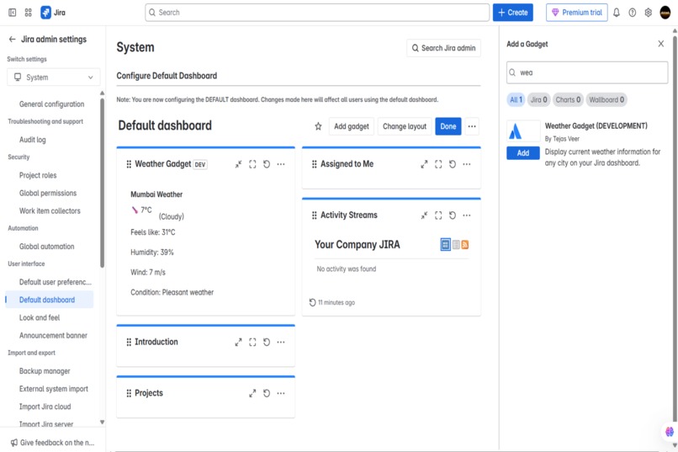Refresh the Introduction gadget
Image resolution: width=678 pixels, height=452 pixels.
click(x=267, y=342)
